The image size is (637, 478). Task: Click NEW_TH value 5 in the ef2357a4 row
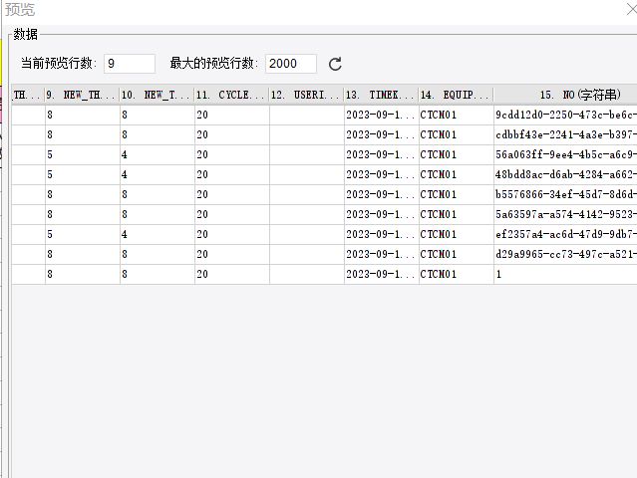coord(83,234)
